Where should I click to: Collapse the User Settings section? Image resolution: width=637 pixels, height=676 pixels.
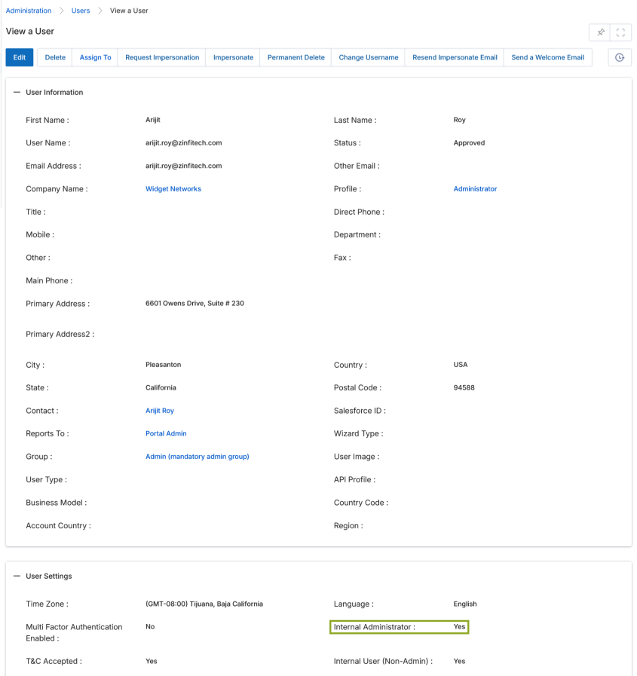(17, 576)
